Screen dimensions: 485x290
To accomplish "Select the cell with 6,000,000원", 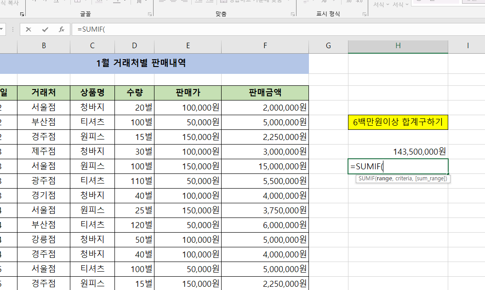I will 265,225.
